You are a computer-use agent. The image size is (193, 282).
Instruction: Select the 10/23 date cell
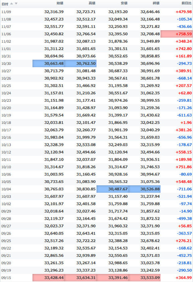(6, 101)
